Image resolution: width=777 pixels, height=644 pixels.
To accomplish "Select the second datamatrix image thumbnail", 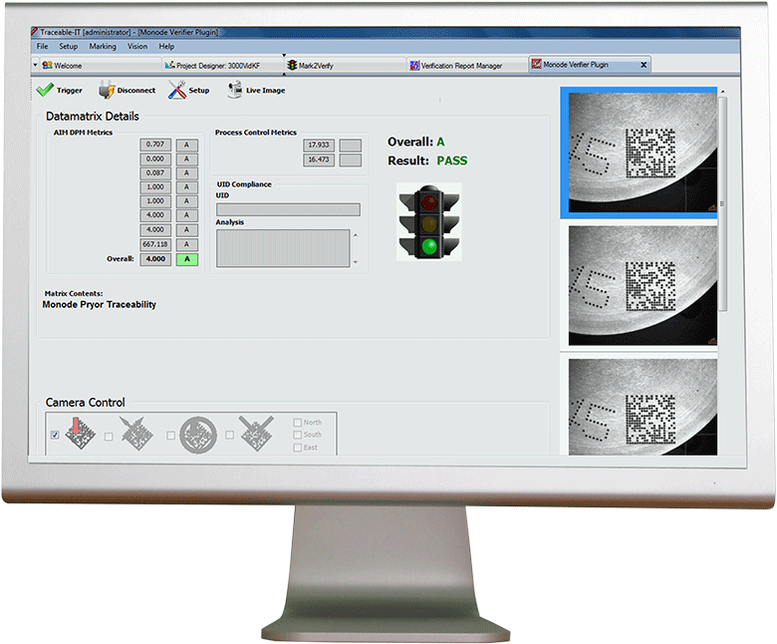I will [643, 285].
